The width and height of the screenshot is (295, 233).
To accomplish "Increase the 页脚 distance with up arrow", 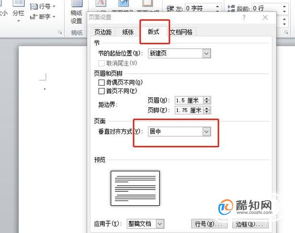I will [x=207, y=108].
